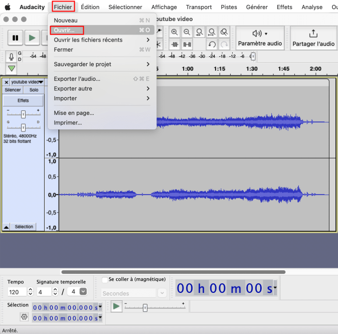Expand Sauvegarder le projet submenu
Screen dimensions: 338x334
pyautogui.click(x=101, y=64)
